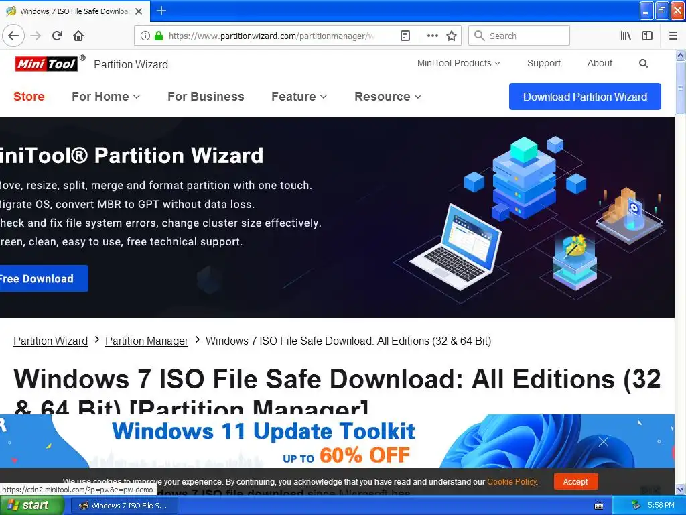
Task: Click the keyboard icon in taskbar
Action: (599, 506)
